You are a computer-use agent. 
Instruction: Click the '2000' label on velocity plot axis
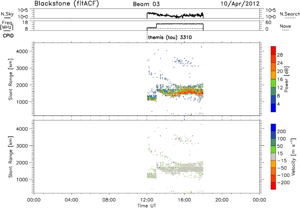(x=22, y=163)
